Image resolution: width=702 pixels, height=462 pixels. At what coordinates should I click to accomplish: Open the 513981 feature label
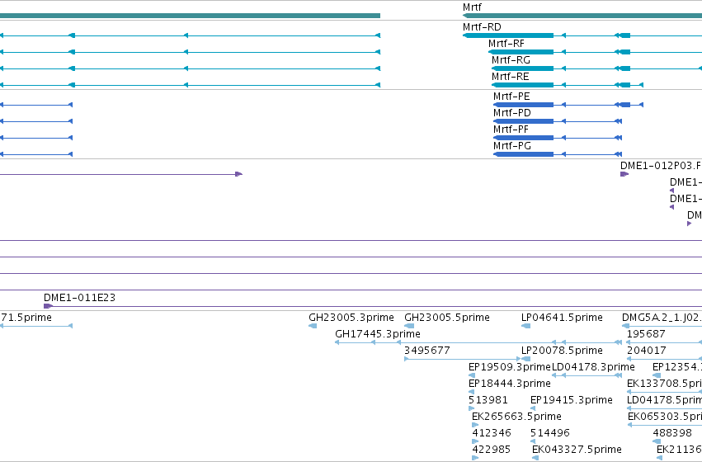tap(488, 400)
